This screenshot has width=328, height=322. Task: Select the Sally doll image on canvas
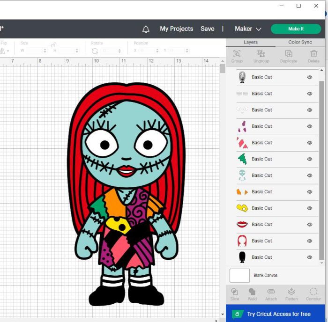pyautogui.click(x=126, y=194)
